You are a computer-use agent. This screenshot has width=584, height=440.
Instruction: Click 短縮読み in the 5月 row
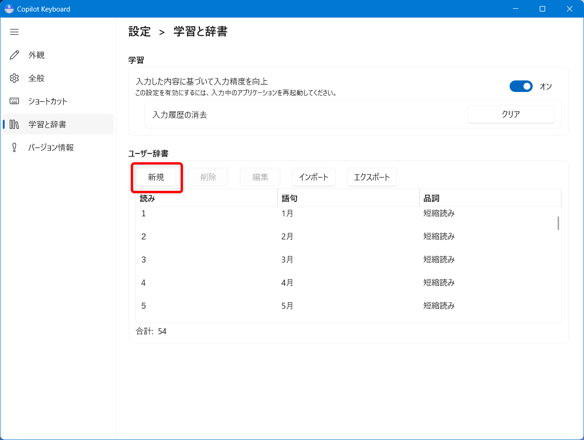[x=439, y=306]
